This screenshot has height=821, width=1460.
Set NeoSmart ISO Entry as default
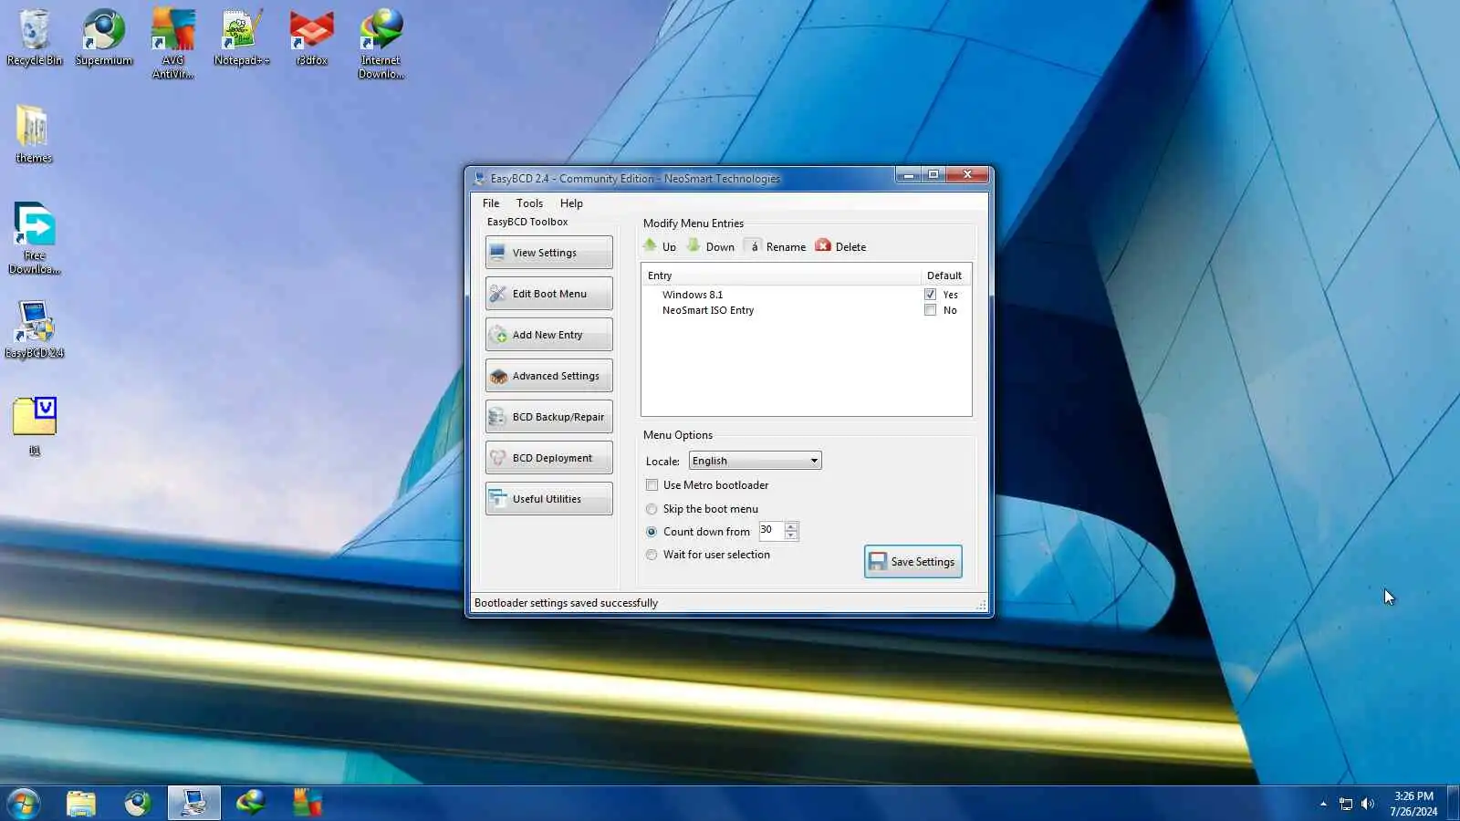[930, 310]
